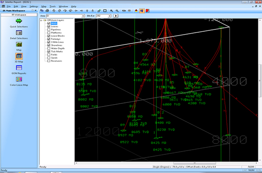Click the red triangle toolbar icon
The image size is (262, 173).
tap(136, 11)
